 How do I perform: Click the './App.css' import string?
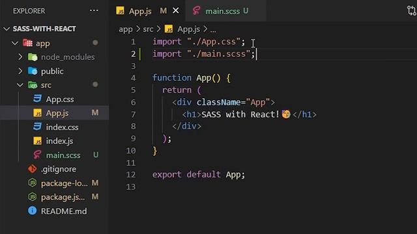pos(213,42)
